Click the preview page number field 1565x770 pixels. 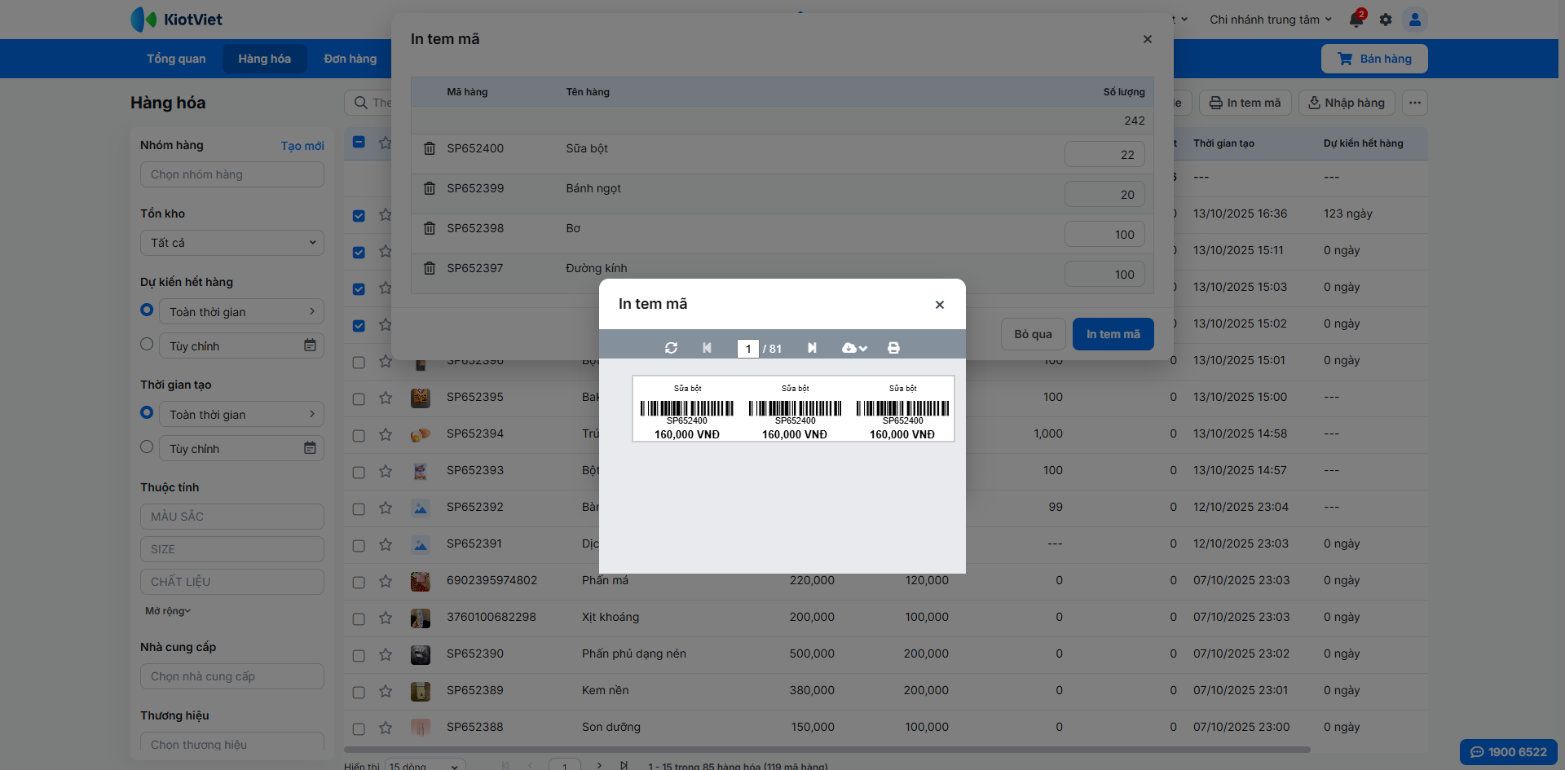[x=747, y=349]
